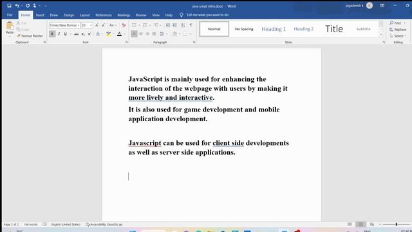The width and height of the screenshot is (412, 232).
Task: Start a multilevel list
Action: (x=156, y=25)
